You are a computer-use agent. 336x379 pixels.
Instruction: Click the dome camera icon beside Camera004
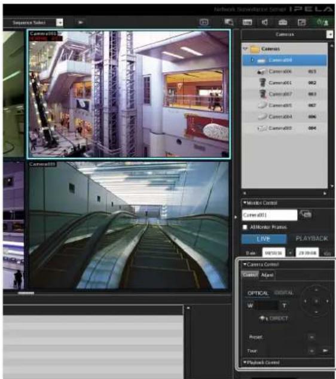point(262,117)
